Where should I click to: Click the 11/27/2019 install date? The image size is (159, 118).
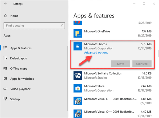(x=144, y=36)
